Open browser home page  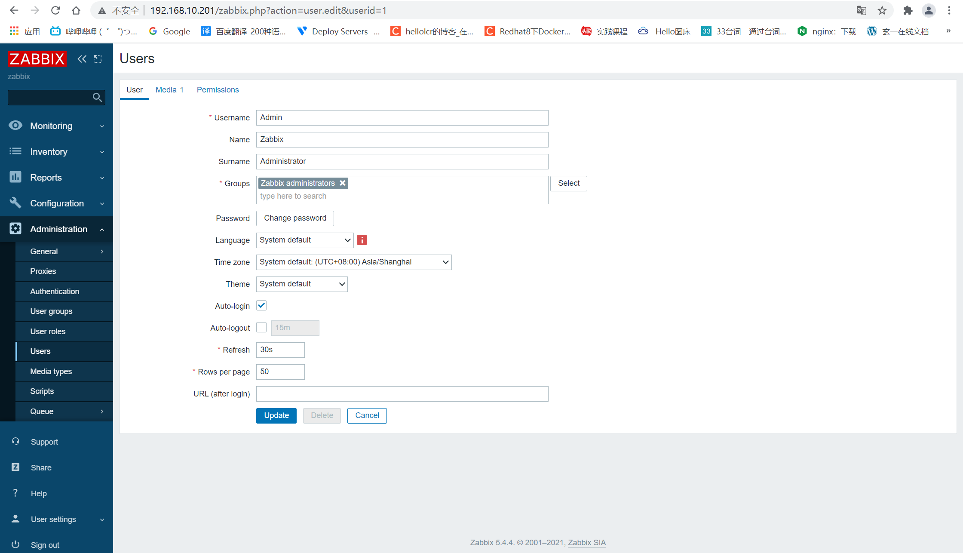coord(76,10)
